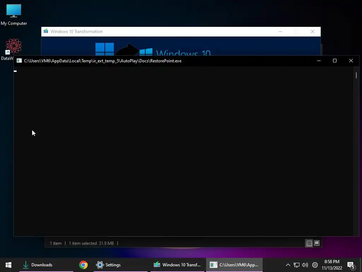Switch Explorer to details view

point(309,243)
